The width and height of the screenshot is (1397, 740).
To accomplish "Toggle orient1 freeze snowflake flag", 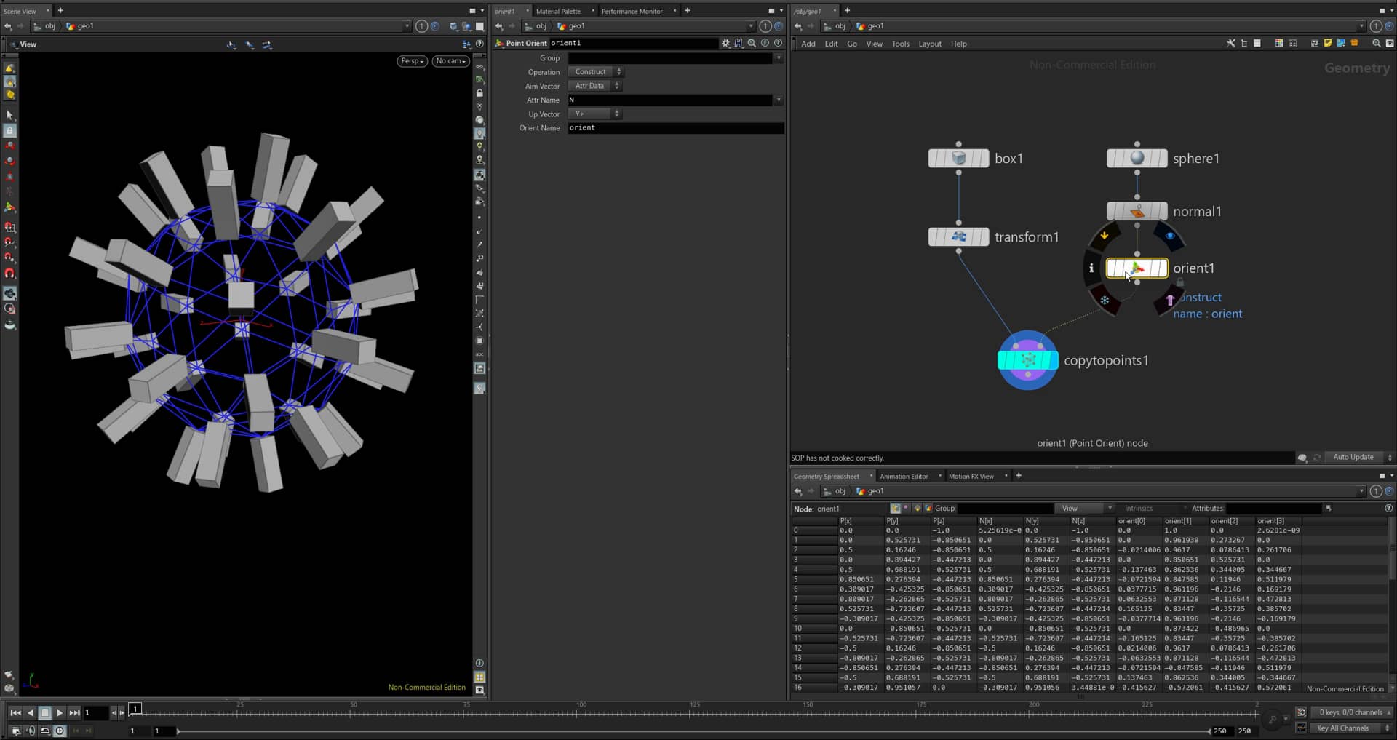I will 1105,300.
